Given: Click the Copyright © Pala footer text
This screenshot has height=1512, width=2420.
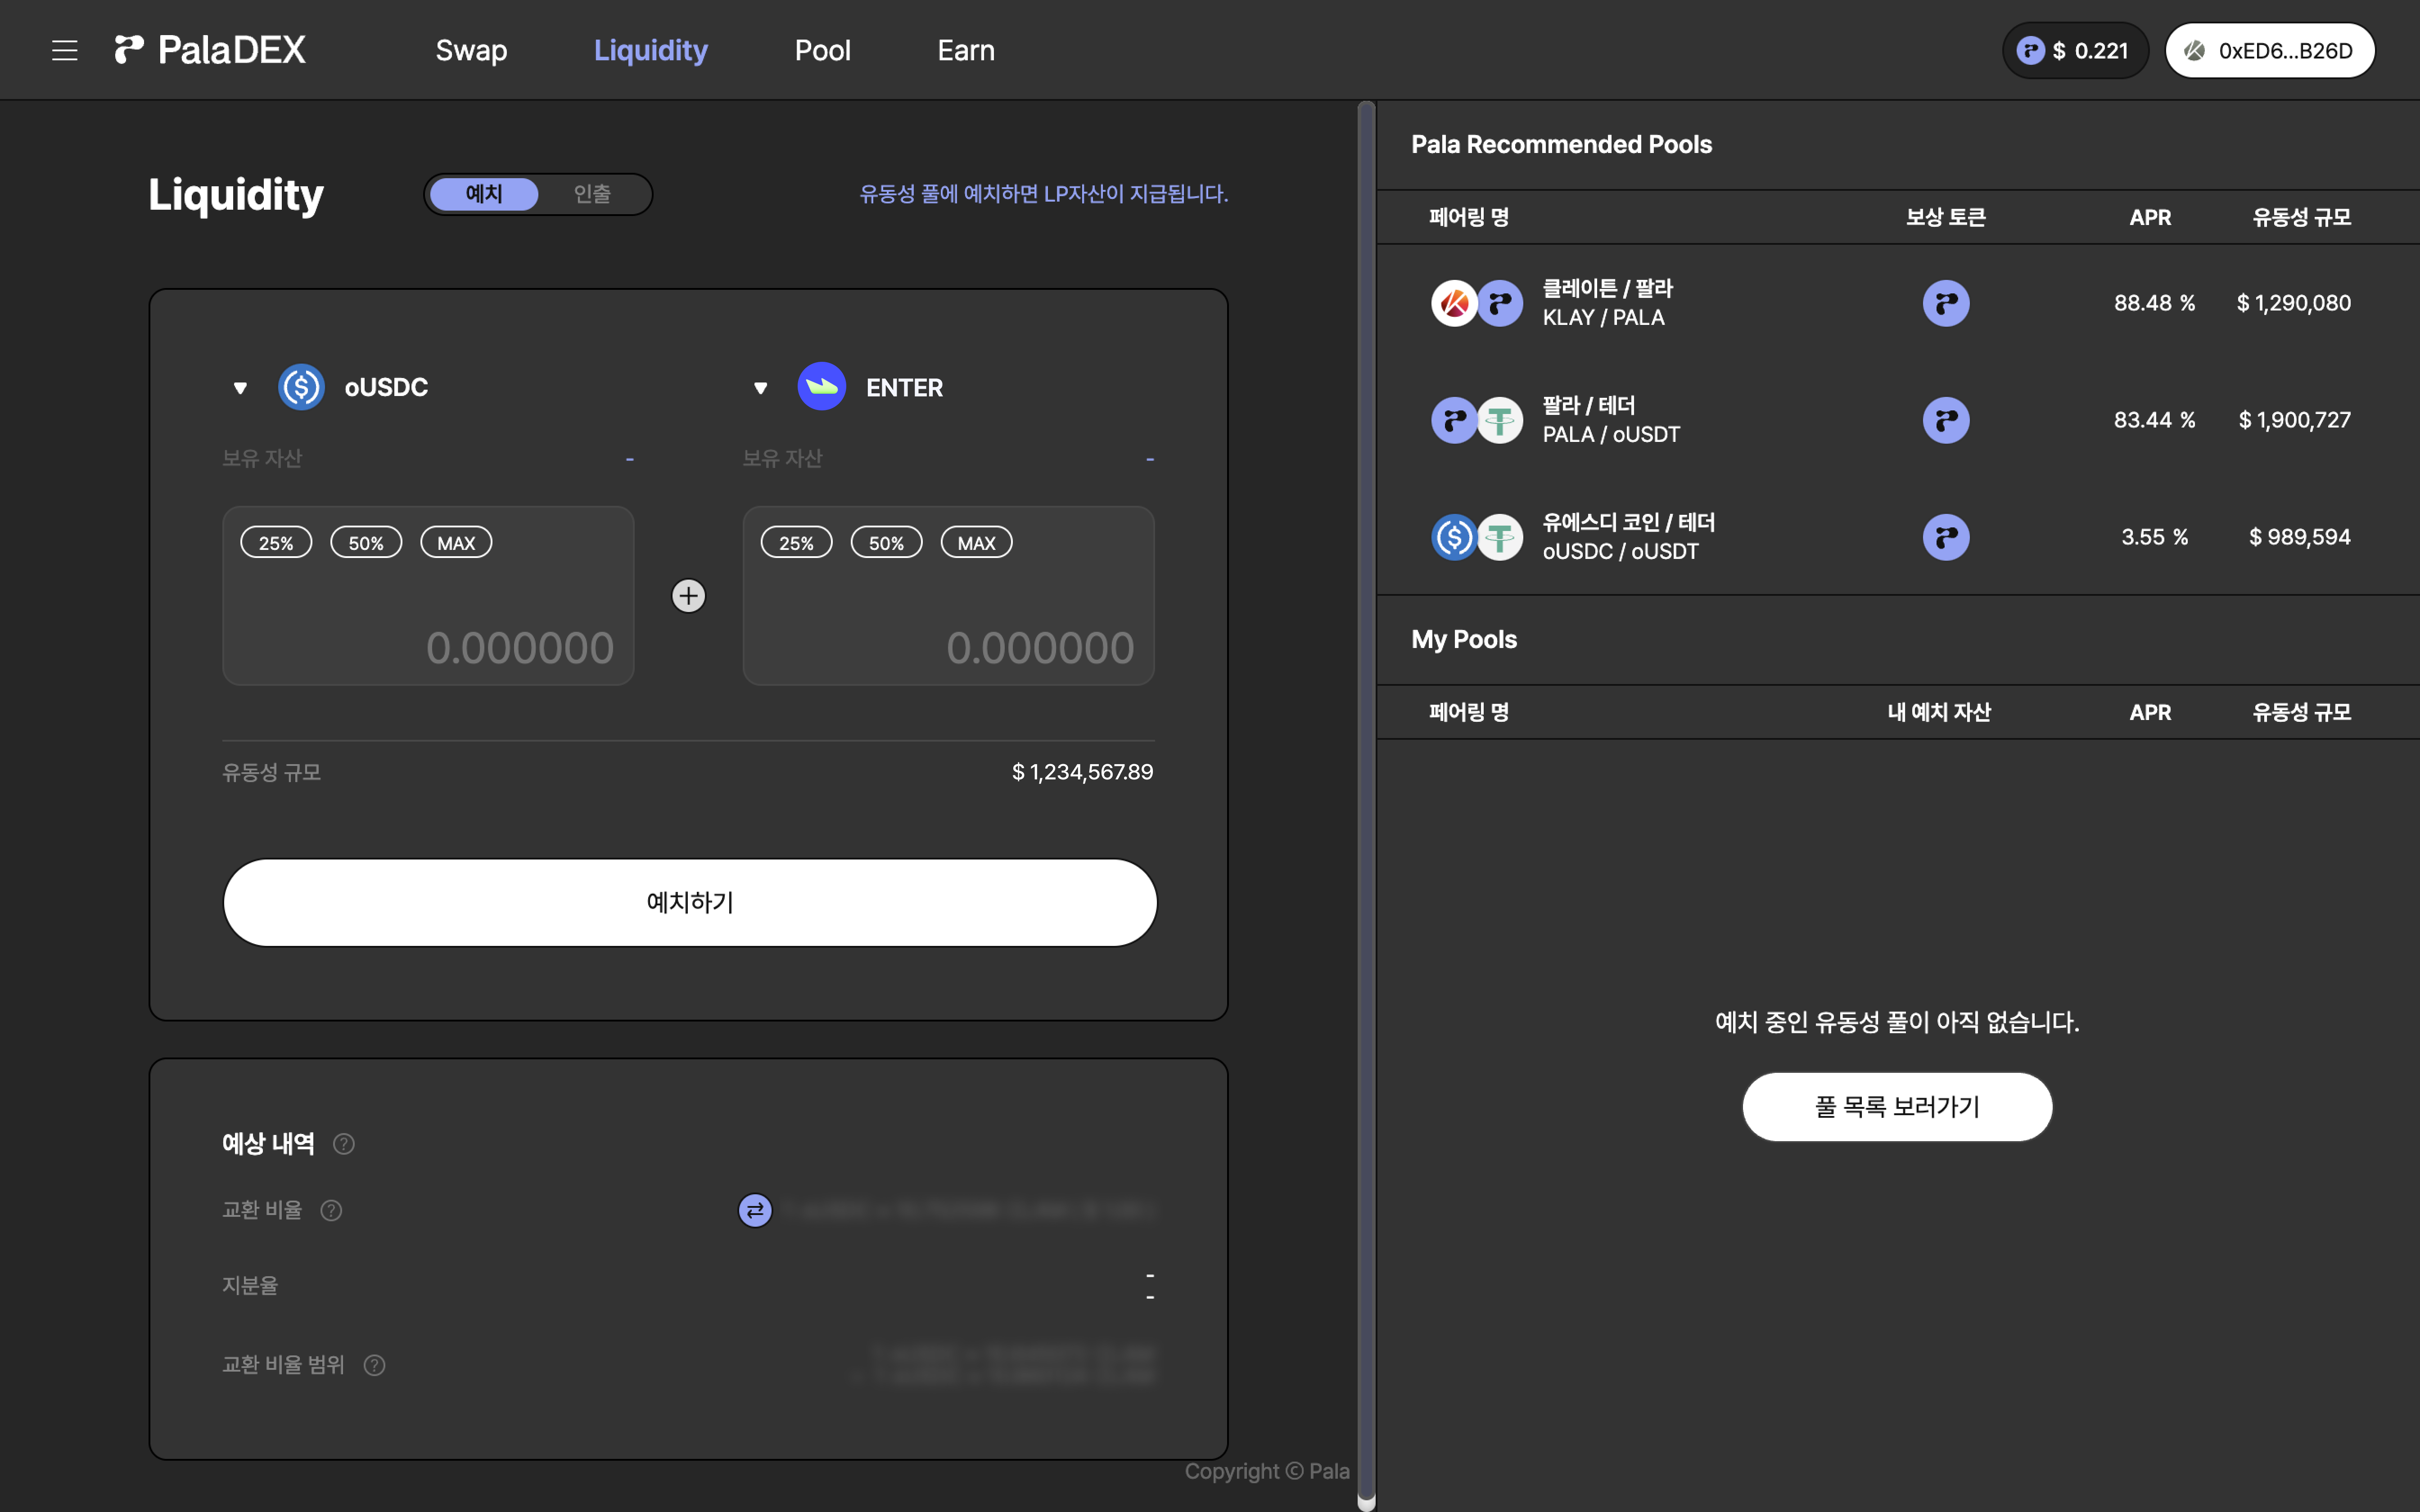Looking at the screenshot, I should coord(1267,1471).
